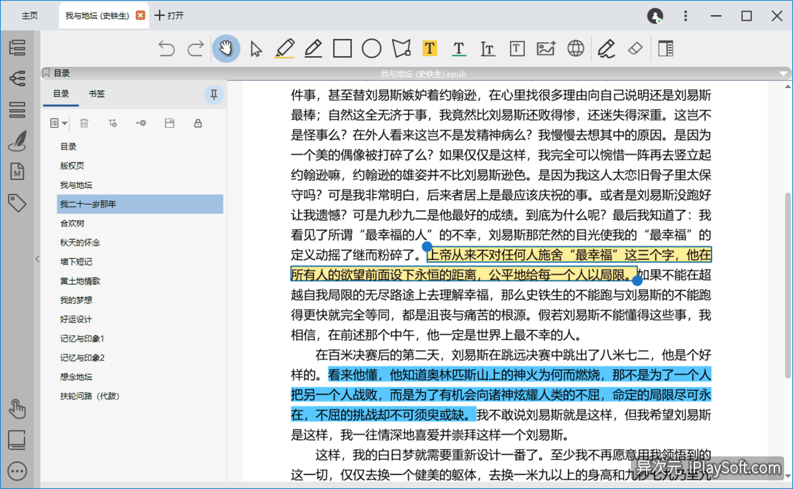Collapse the left panel with side arrow
The width and height of the screenshot is (793, 489).
tap(37, 259)
